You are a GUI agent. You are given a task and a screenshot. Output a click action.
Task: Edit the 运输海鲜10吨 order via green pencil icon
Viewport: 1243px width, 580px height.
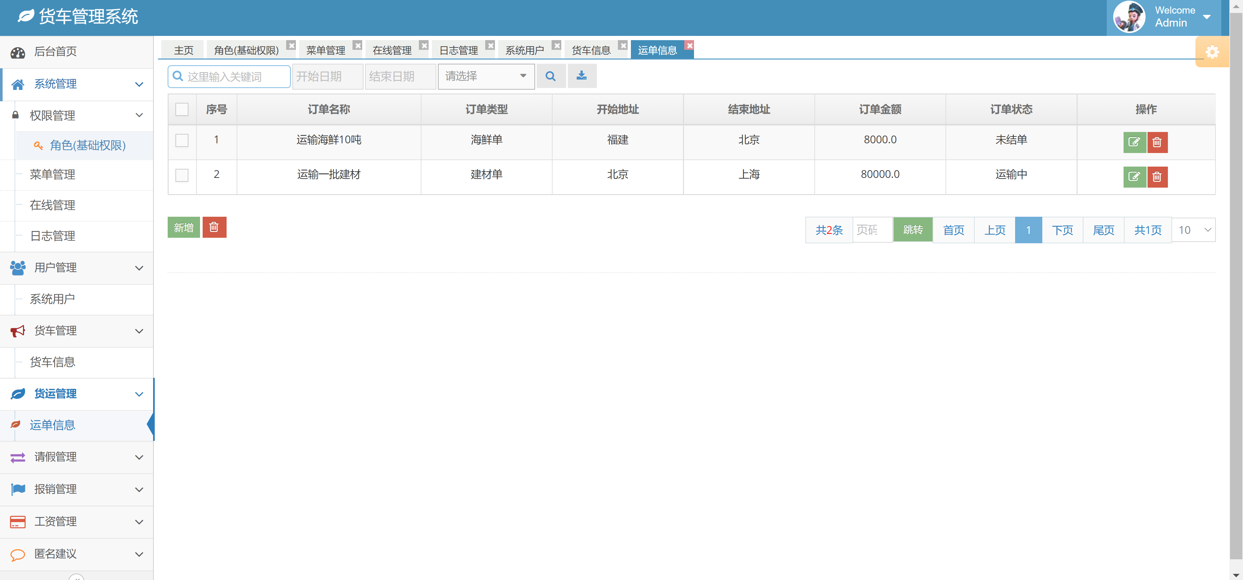click(1135, 142)
